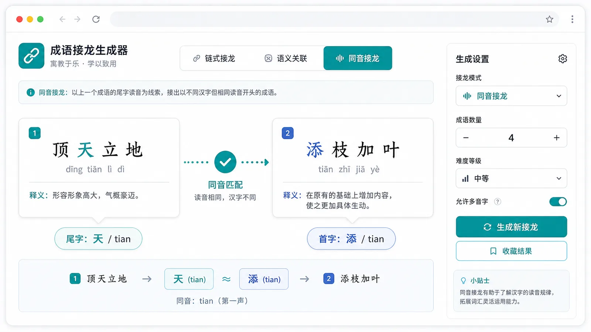Expand the 难度等级 dropdown chevron
591x332 pixels.
[559, 179]
